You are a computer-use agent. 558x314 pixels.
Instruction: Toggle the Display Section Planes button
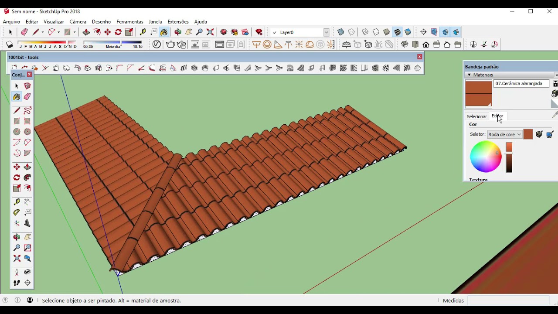[434, 32]
